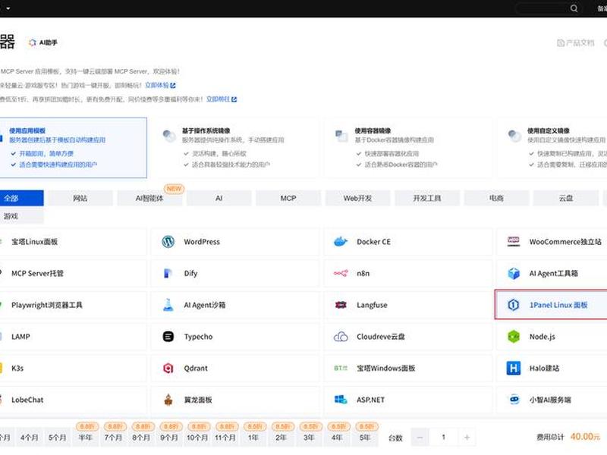Screen dimensions: 607x455
Task: Select the MCP Server托管 template
Action: pos(73,274)
